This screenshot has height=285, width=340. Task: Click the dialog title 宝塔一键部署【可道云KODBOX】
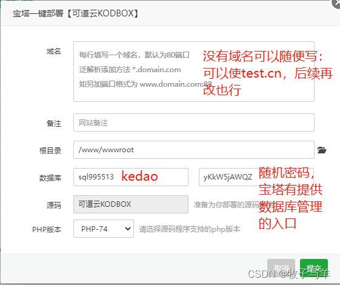point(75,13)
